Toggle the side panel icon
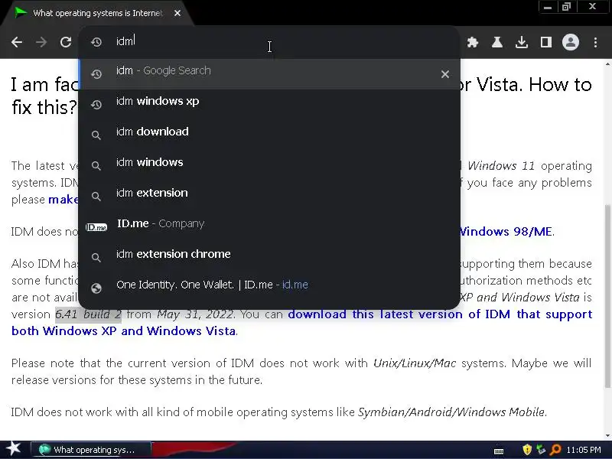The width and height of the screenshot is (612, 459). (x=546, y=42)
